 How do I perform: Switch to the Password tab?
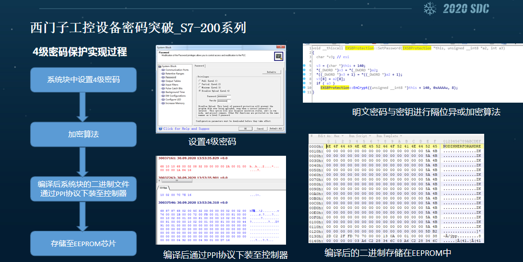click(x=200, y=66)
